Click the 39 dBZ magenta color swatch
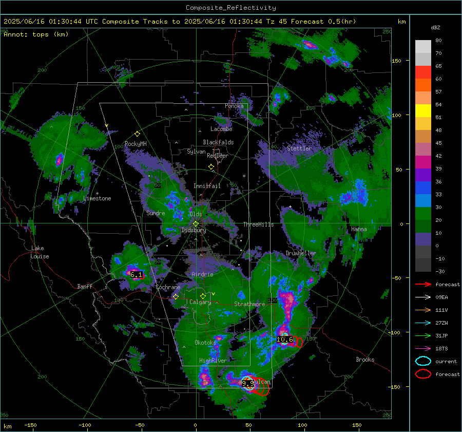Viewport: 462px width, 432px height. 423,162
